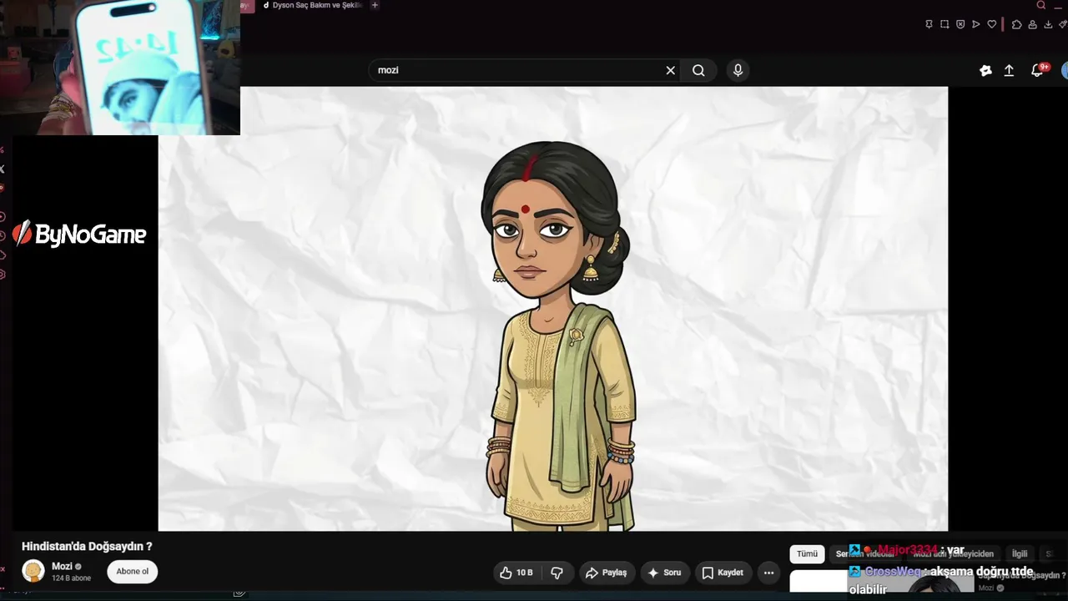The height and width of the screenshot is (601, 1068).
Task: Click the video player showing the cartoon woman
Action: click(553, 309)
